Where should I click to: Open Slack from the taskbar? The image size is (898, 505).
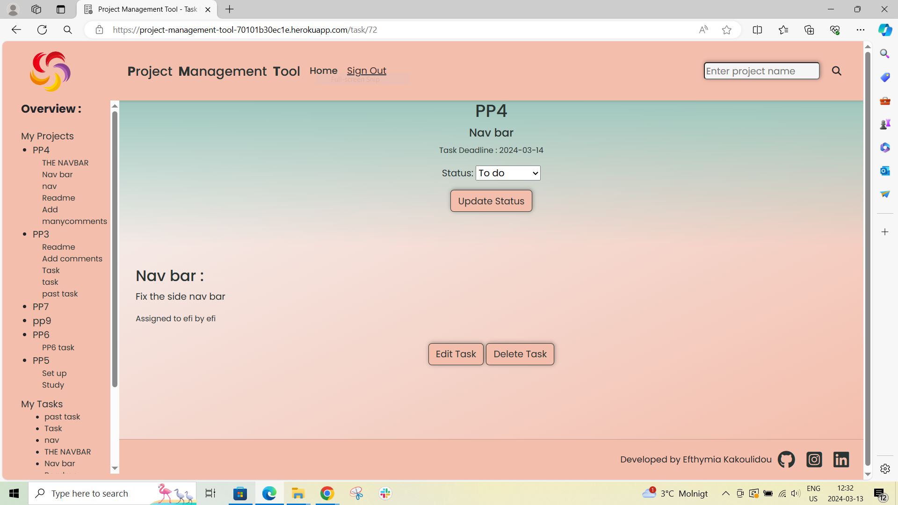(x=384, y=493)
